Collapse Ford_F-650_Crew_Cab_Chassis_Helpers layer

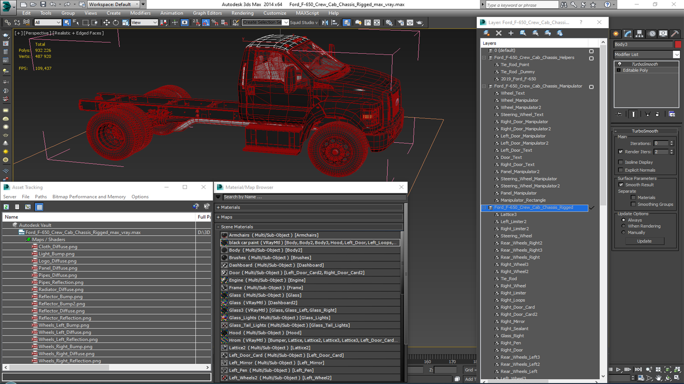click(484, 58)
